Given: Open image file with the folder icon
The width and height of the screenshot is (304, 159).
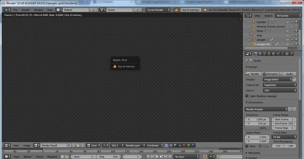Looking at the screenshot, I should pos(78,145).
